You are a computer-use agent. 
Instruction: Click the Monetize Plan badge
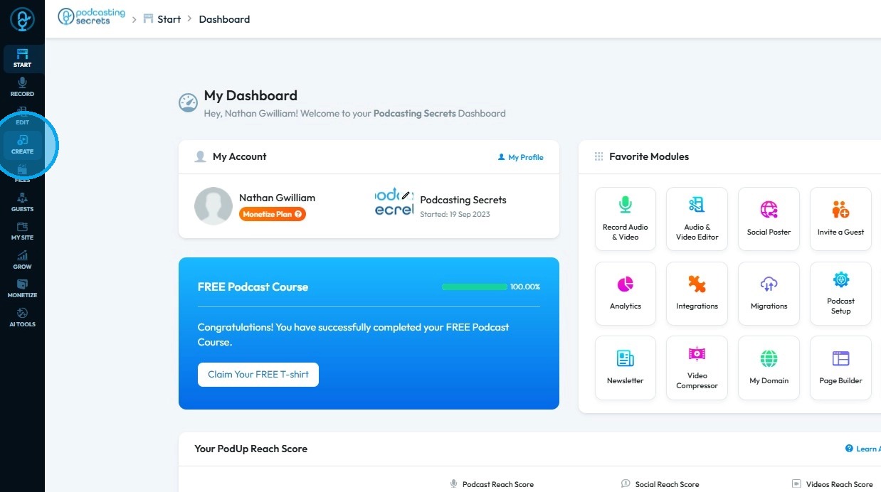coord(273,214)
